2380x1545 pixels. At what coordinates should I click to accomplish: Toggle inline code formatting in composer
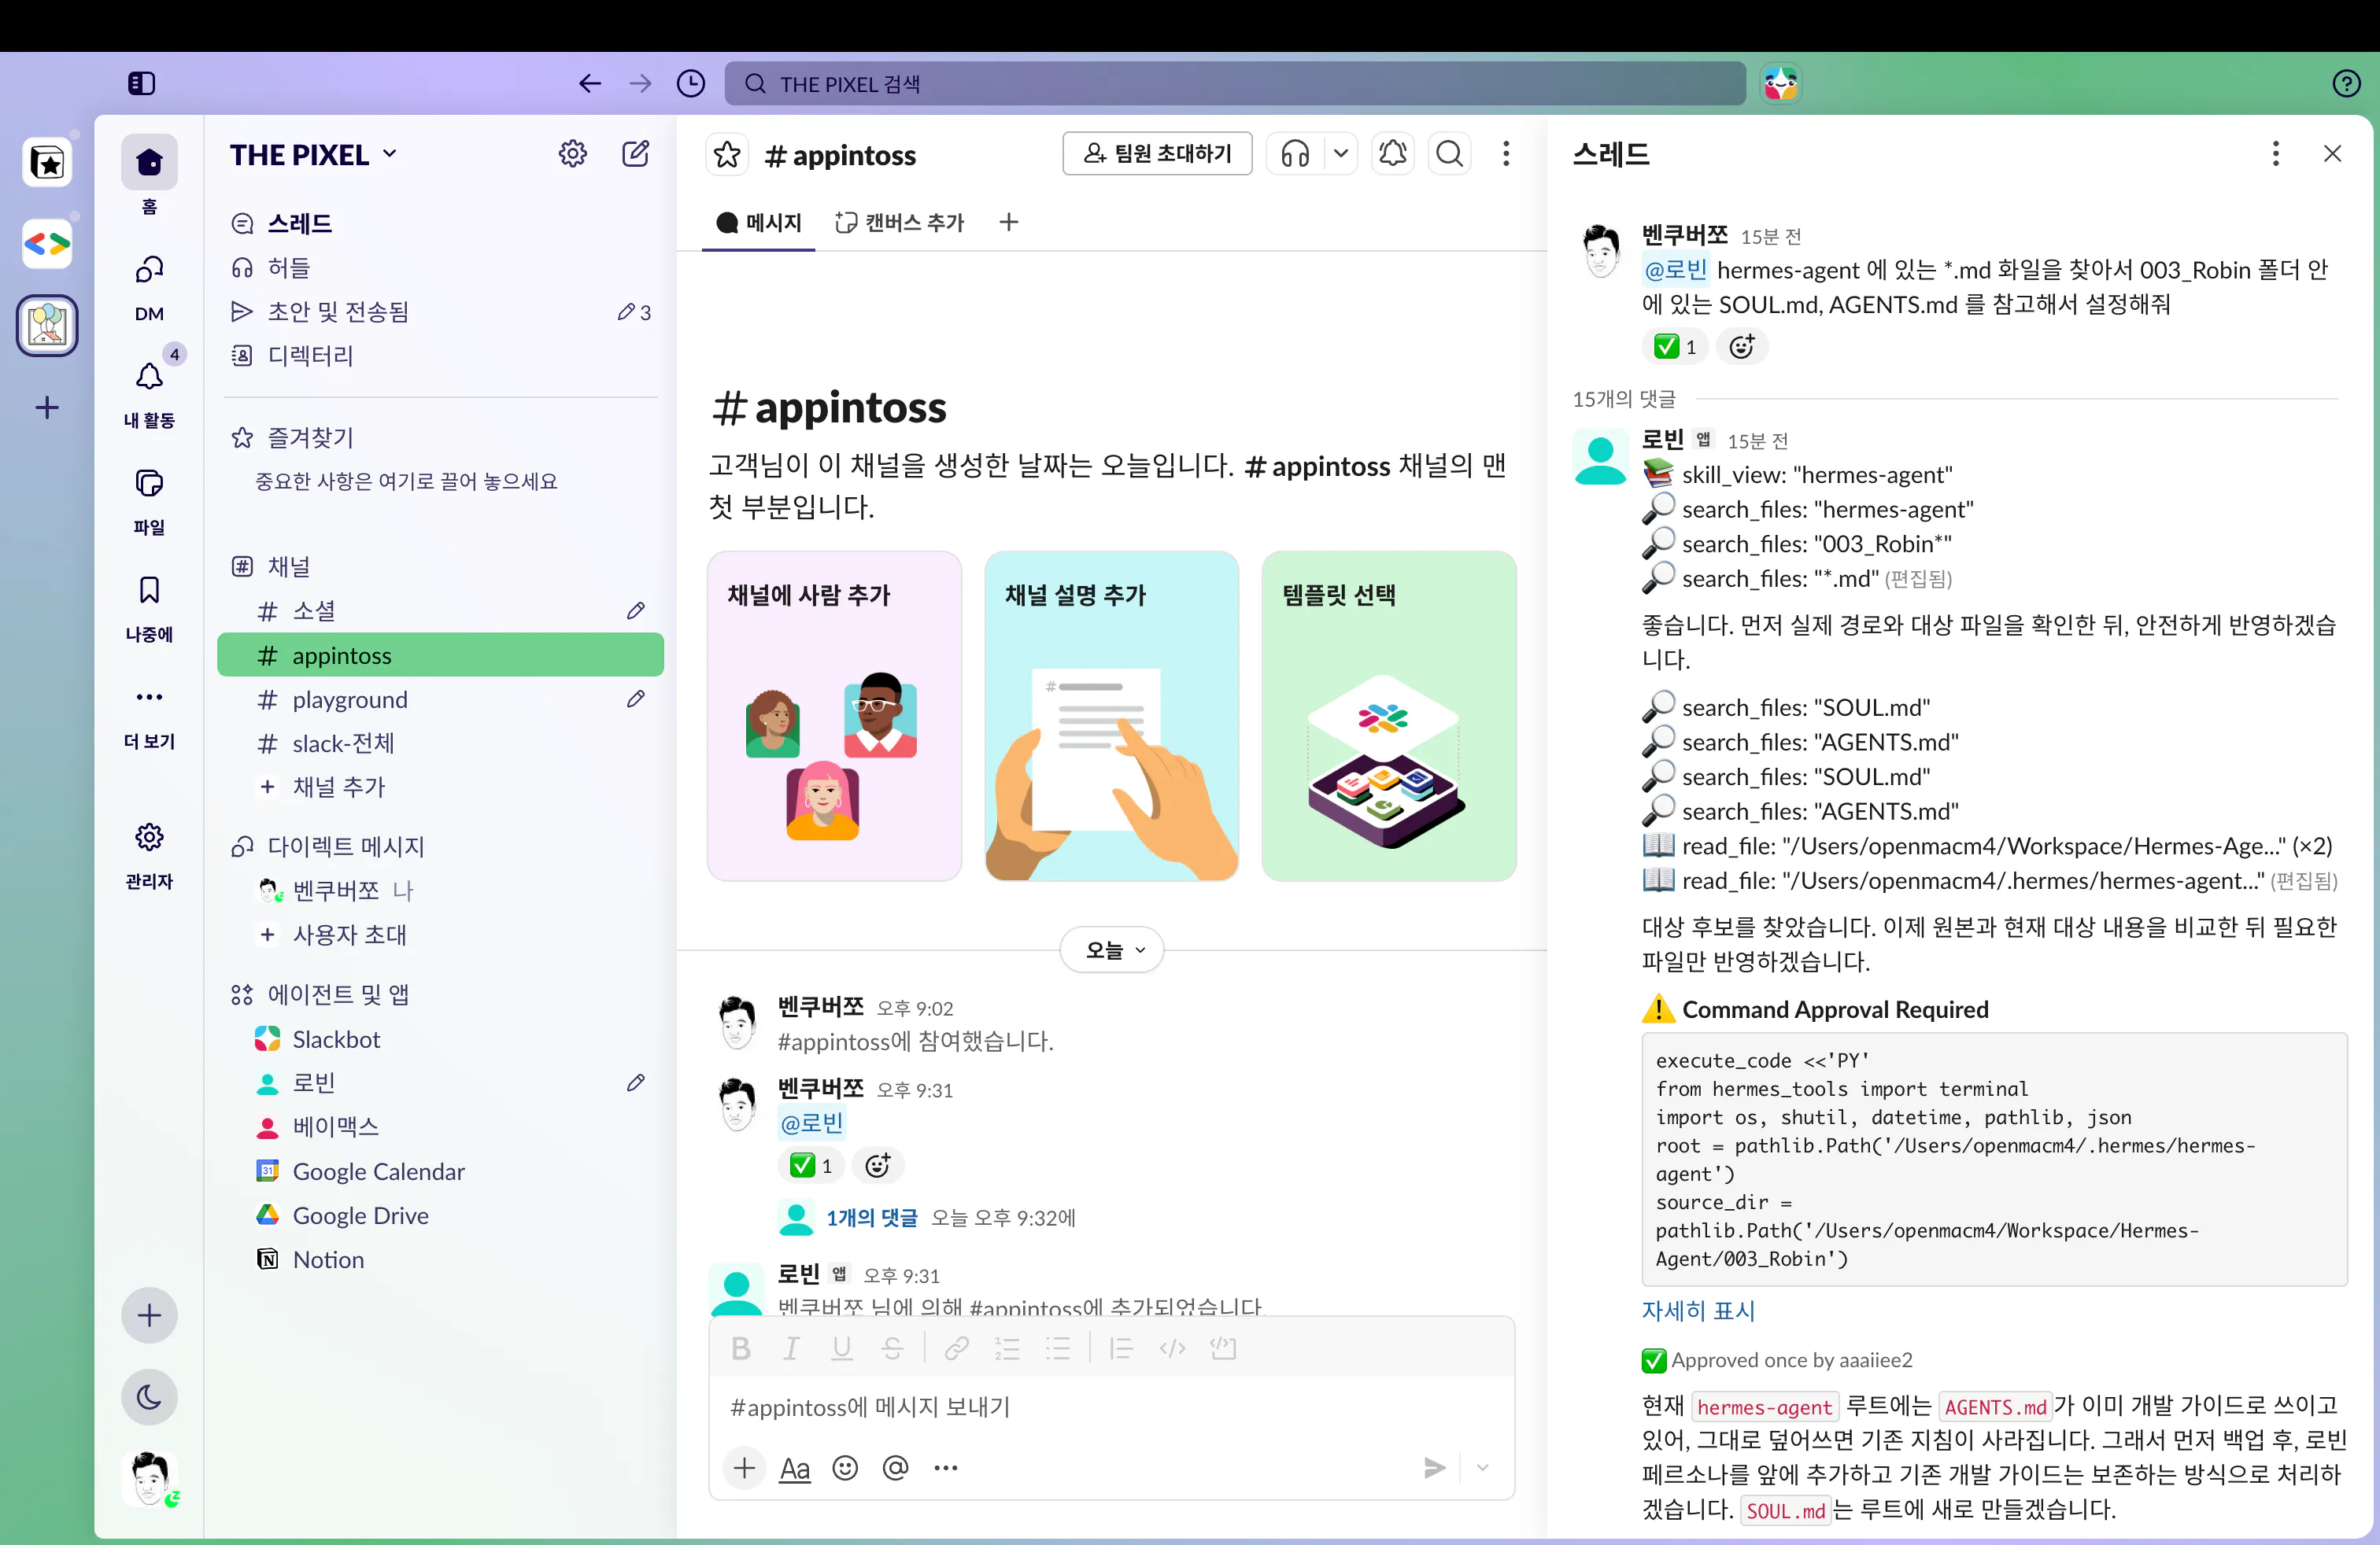[x=1173, y=1349]
